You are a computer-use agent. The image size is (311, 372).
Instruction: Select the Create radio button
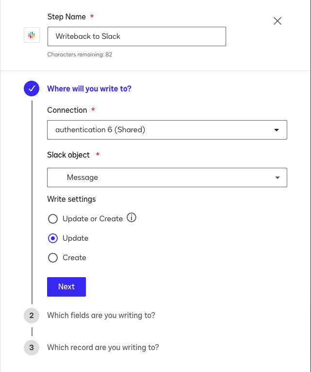click(53, 258)
